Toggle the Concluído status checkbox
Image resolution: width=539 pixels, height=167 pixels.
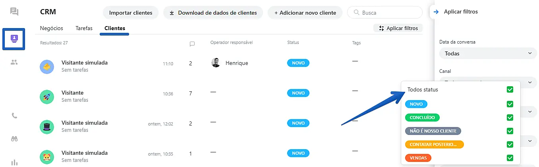point(510,118)
